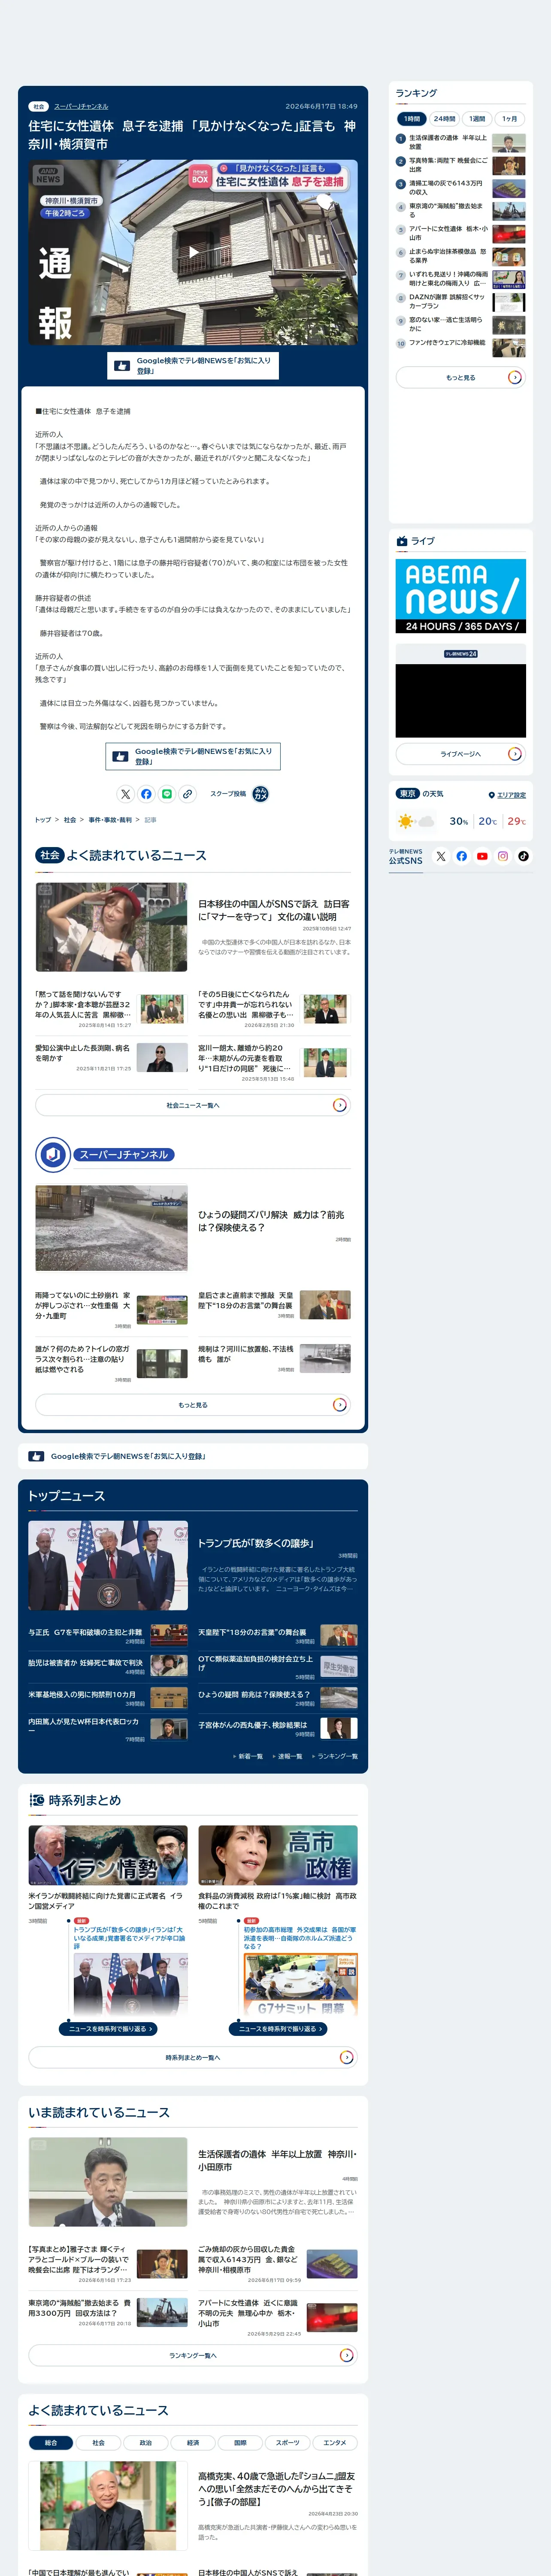Click the arrow circle on the ranking もっと見る button
Viewport: 551px width, 2576px height.
[514, 377]
